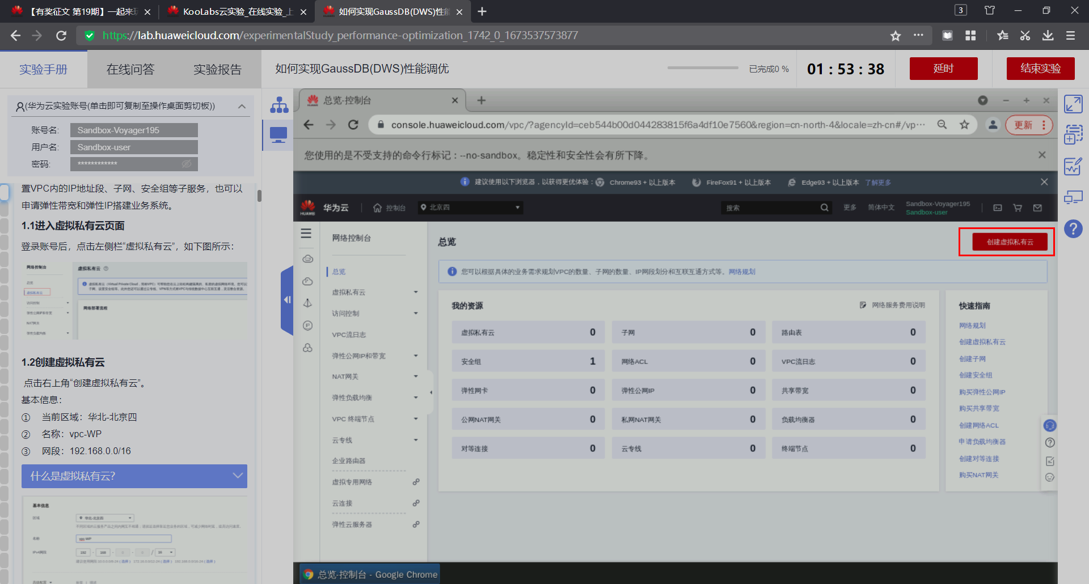Switch to 实验手册 tab
This screenshot has height=584, width=1089.
(x=44, y=69)
